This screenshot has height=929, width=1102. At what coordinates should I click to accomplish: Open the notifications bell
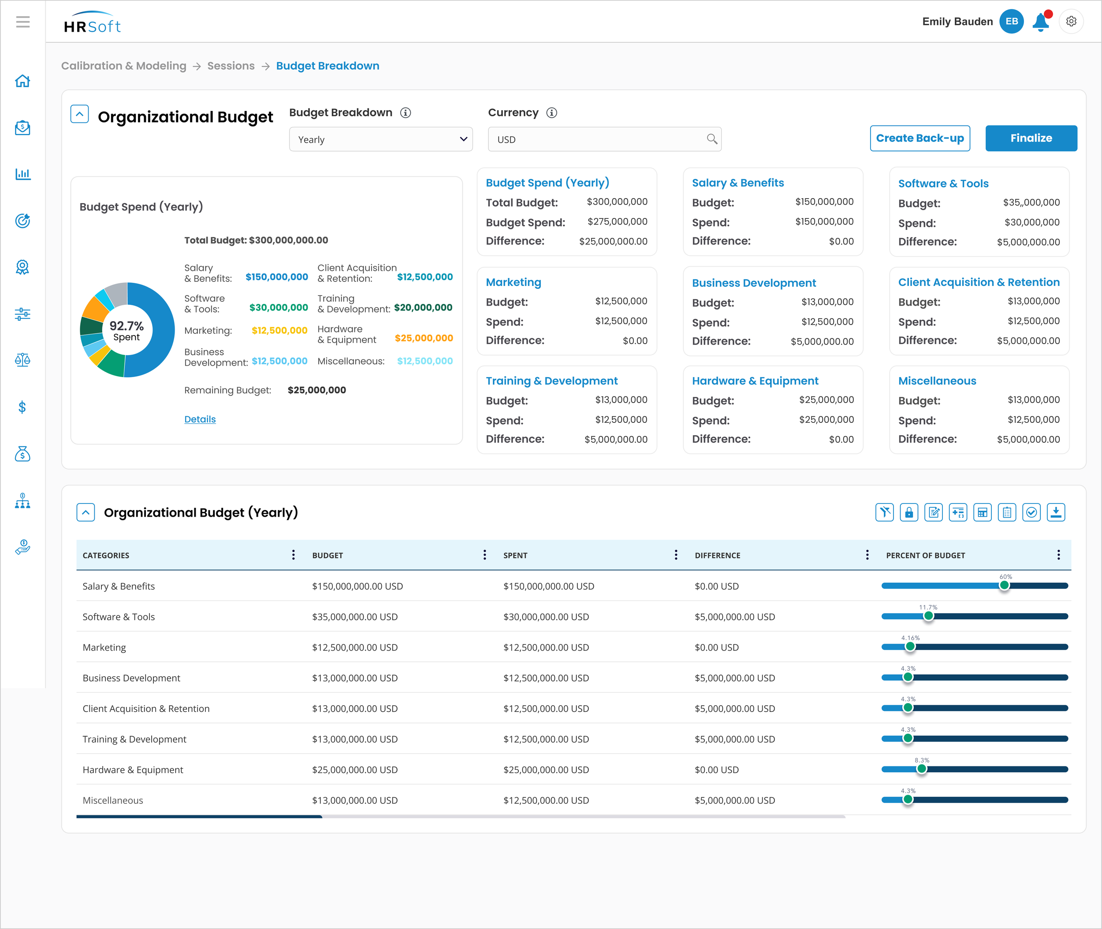tap(1040, 22)
